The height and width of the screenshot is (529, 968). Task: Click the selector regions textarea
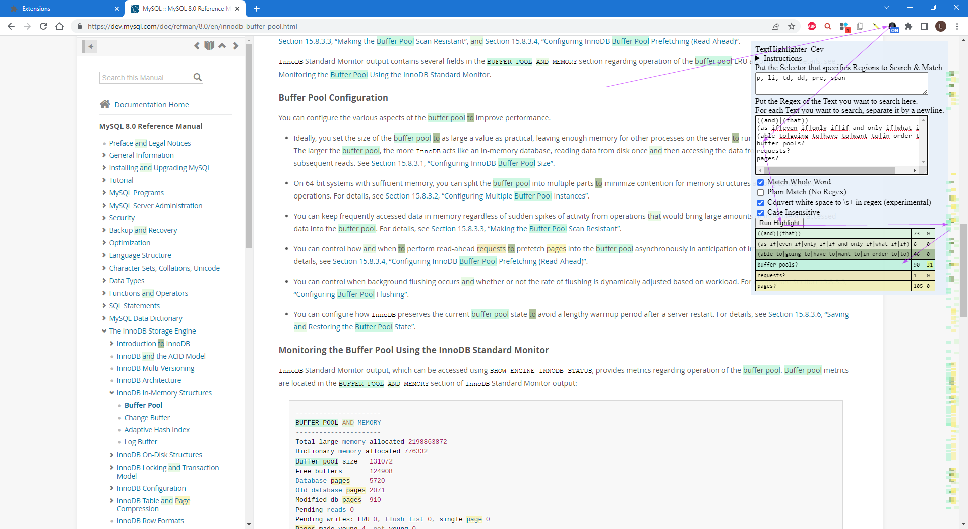841,83
